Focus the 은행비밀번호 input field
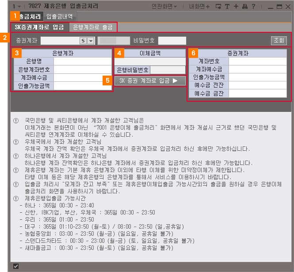The height and width of the screenshot is (272, 294). pos(168,70)
